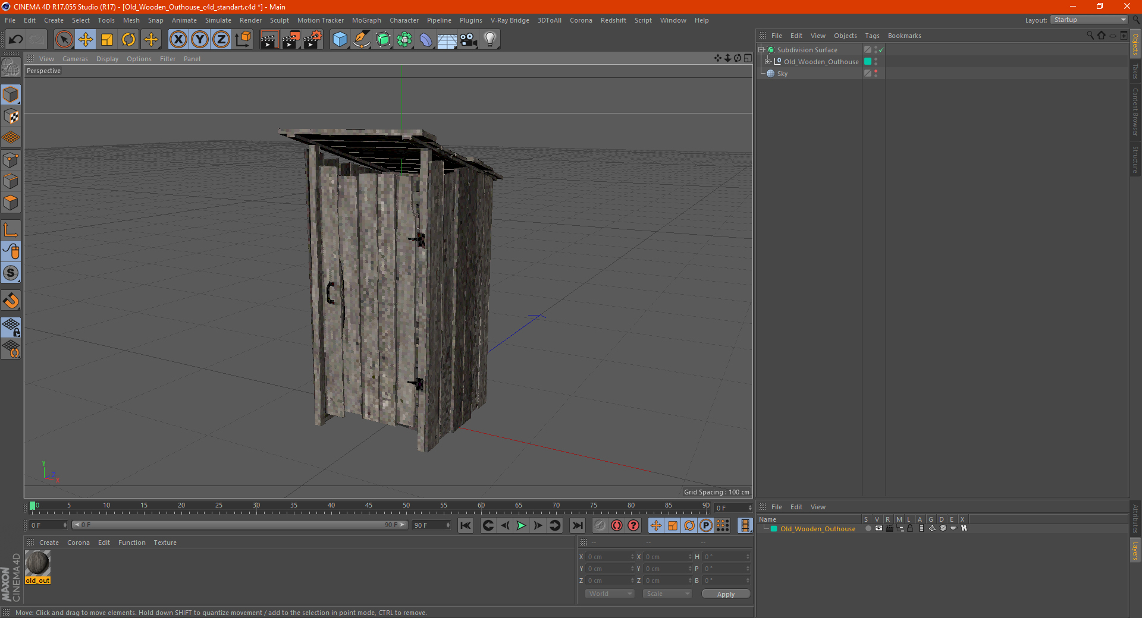This screenshot has height=618, width=1142.
Task: Activate the Scale tool
Action: [x=107, y=40]
